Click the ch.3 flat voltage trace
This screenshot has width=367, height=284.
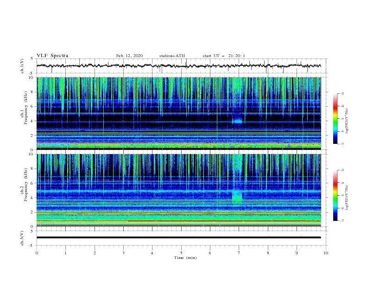pos(178,238)
